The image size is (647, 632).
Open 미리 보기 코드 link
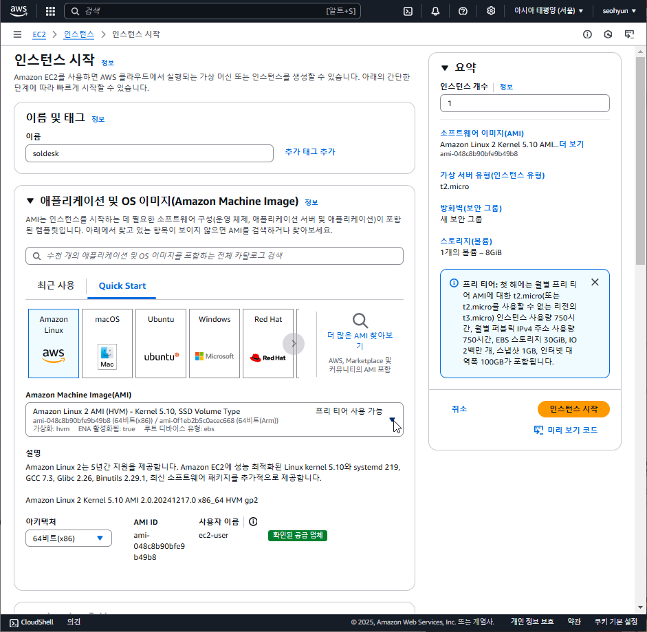click(x=566, y=430)
